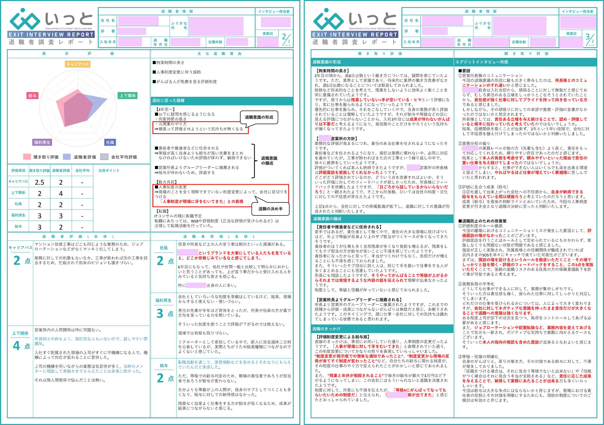Click the 退職意識の形成 speech bubble callout
Viewport: 604px width, 425px height.
(259, 117)
